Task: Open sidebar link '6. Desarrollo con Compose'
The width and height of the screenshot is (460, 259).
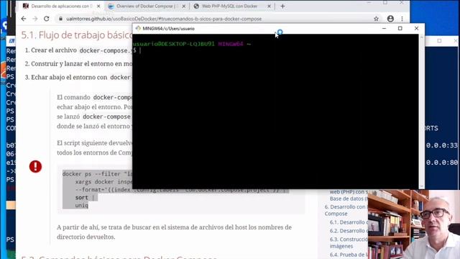Action: [346, 210]
